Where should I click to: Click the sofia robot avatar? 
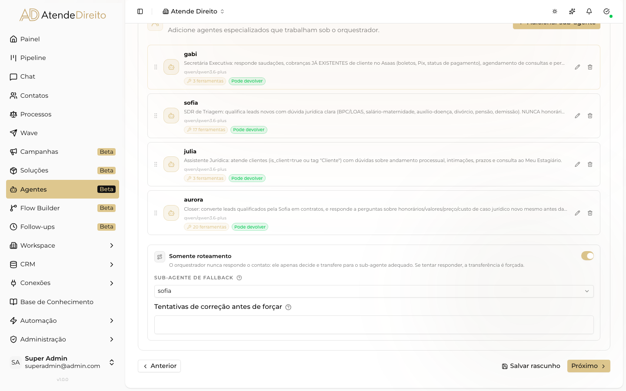point(171,116)
